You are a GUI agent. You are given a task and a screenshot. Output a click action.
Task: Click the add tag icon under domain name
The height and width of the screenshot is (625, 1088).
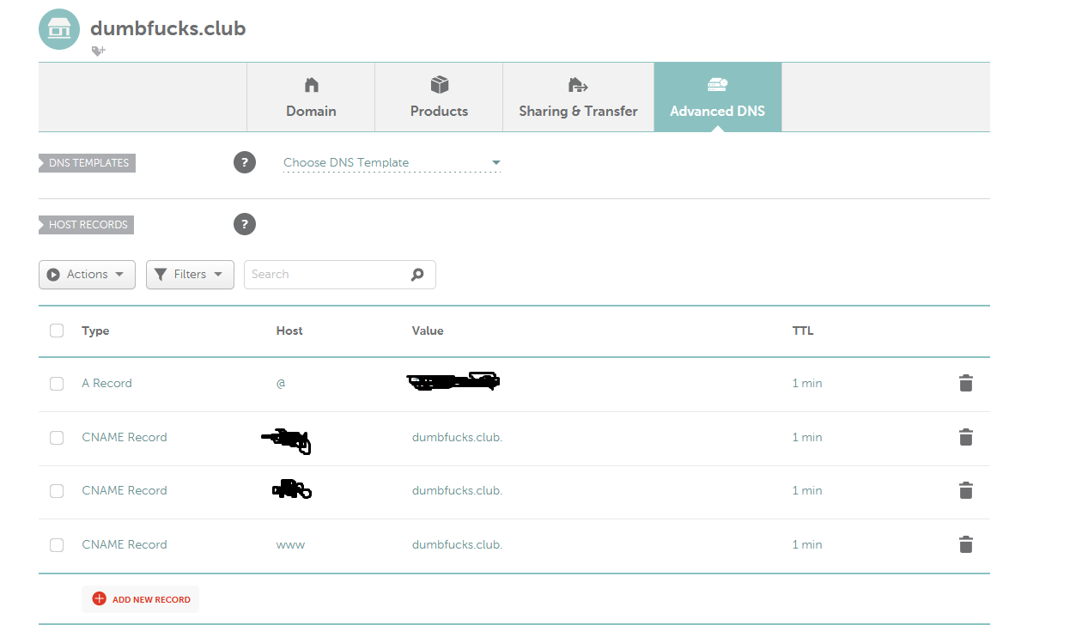tap(98, 52)
